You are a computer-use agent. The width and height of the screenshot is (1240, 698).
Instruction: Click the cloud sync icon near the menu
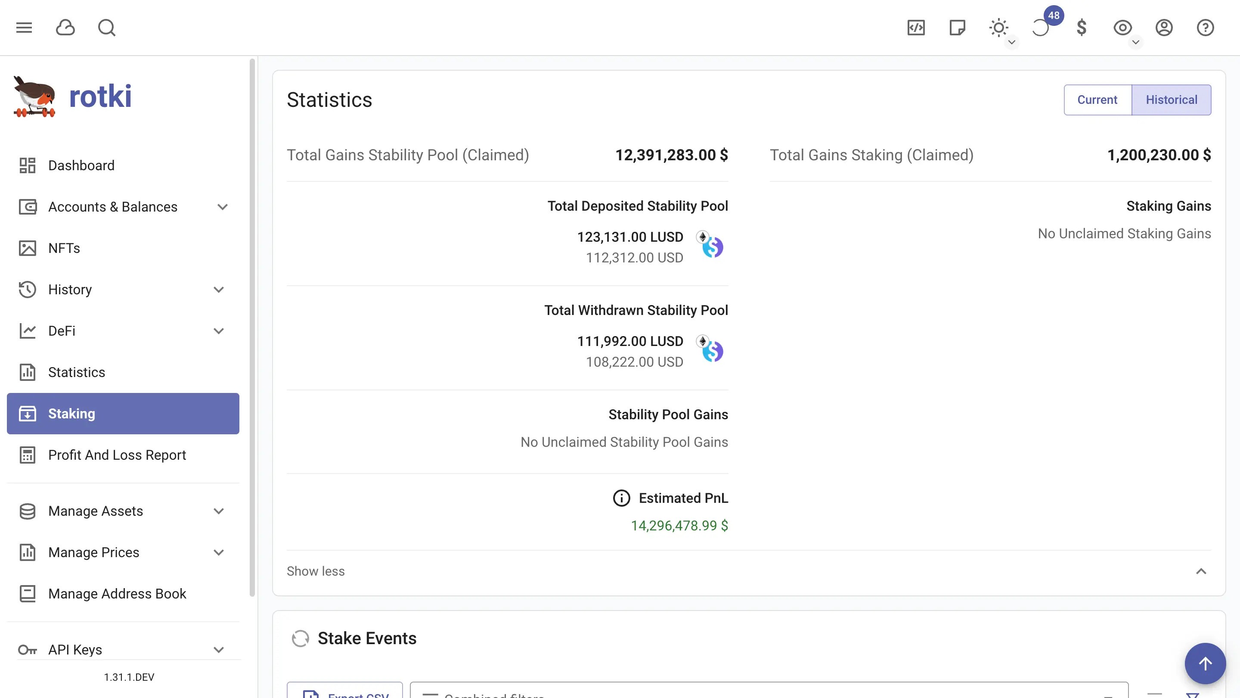click(x=66, y=28)
